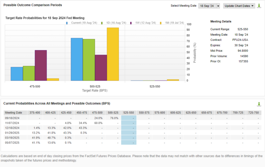Click the Current Range value 525-550
This screenshot has width=265, height=167.
coord(243,29)
